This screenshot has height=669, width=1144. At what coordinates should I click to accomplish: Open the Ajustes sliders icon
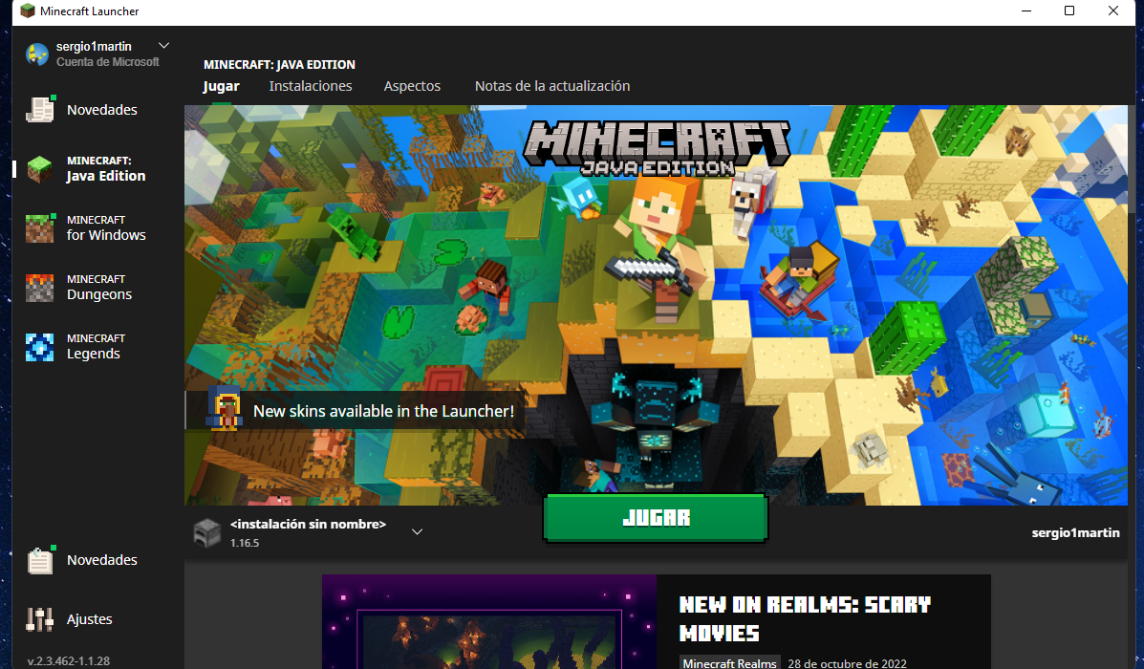pos(39,618)
